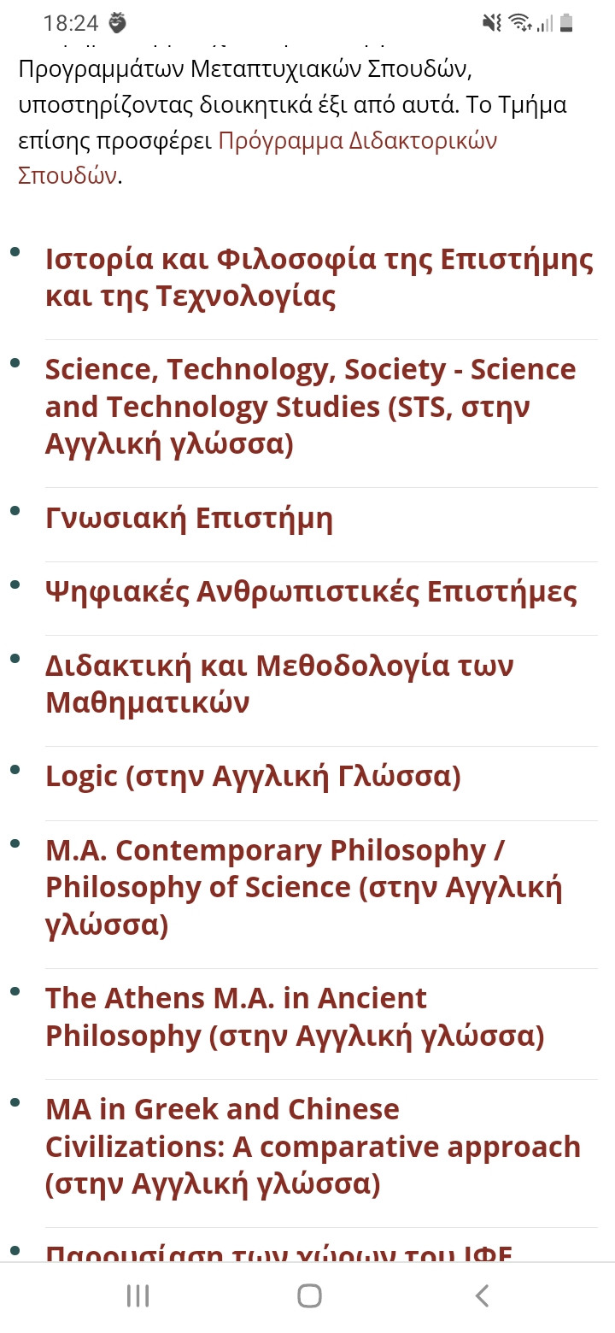Tap the Android home navigation icon

(x=309, y=1295)
